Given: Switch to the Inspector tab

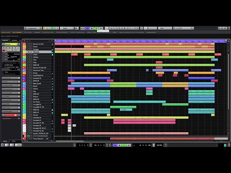Looking at the screenshot, I should tap(5, 40).
